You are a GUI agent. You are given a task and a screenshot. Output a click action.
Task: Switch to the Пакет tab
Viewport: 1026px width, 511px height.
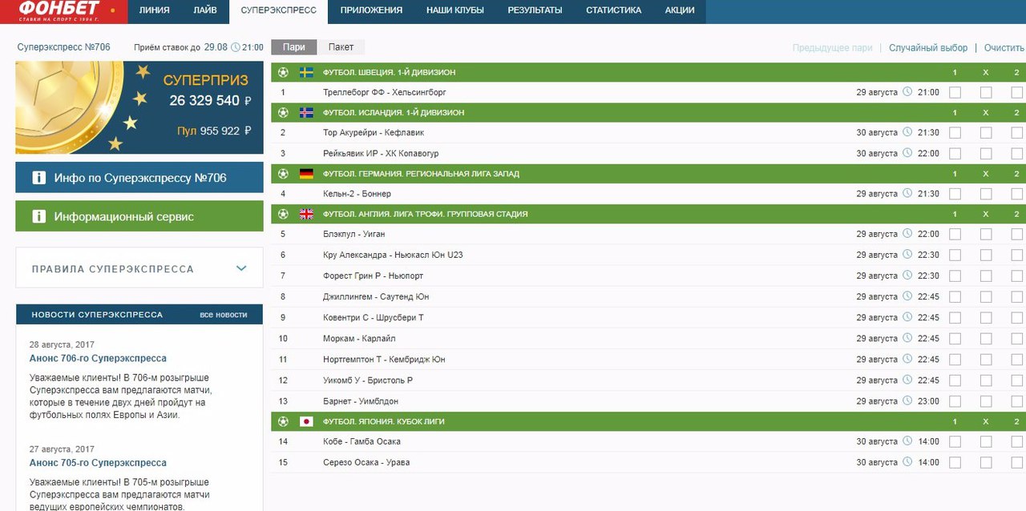341,47
